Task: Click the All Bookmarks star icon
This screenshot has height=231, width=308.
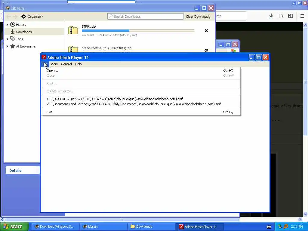Action: (x=13, y=46)
